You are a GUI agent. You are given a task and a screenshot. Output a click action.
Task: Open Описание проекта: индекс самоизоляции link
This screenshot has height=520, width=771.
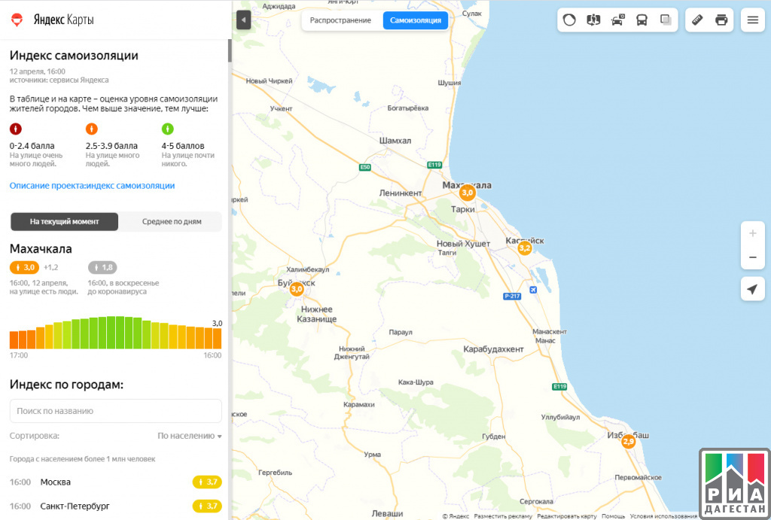tap(92, 185)
